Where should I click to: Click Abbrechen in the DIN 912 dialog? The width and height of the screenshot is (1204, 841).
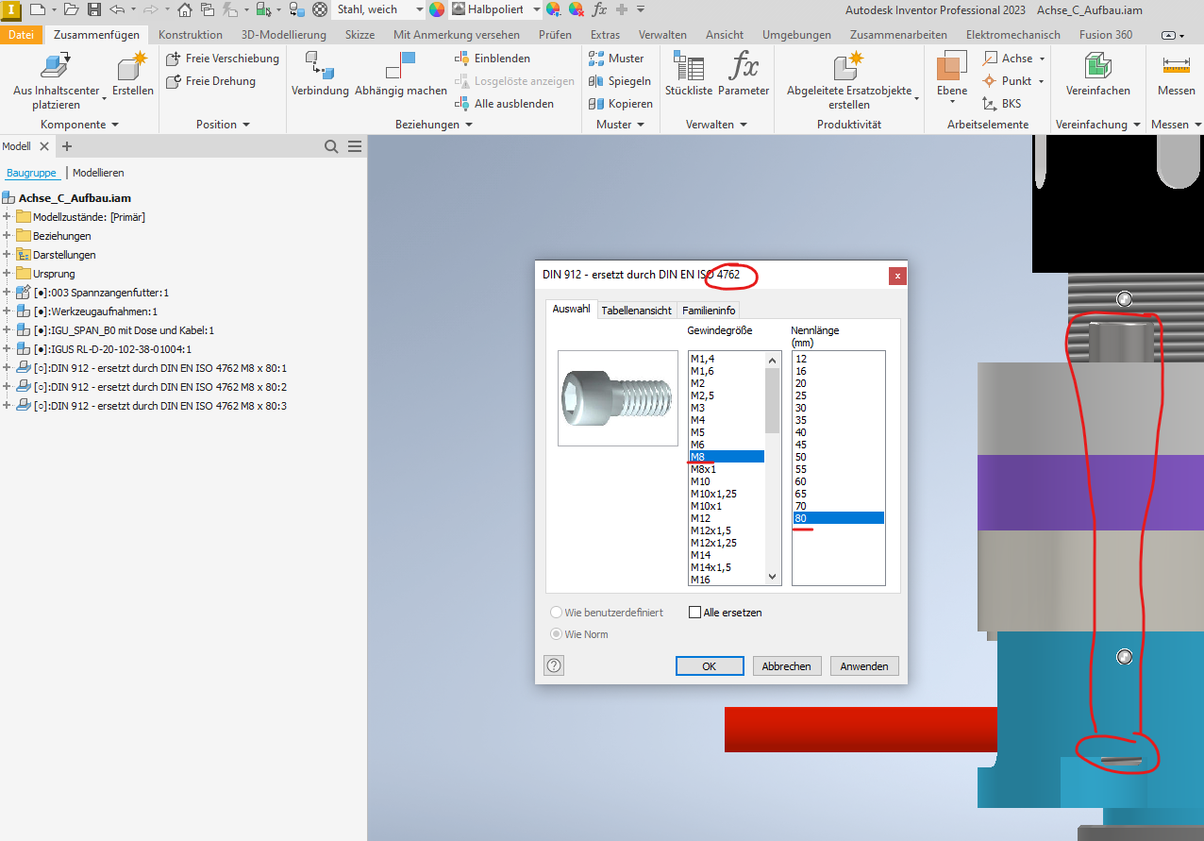pos(787,665)
